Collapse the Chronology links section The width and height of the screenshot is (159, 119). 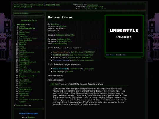[x=74, y=5]
